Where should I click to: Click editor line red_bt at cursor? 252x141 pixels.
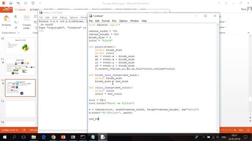[94, 119]
